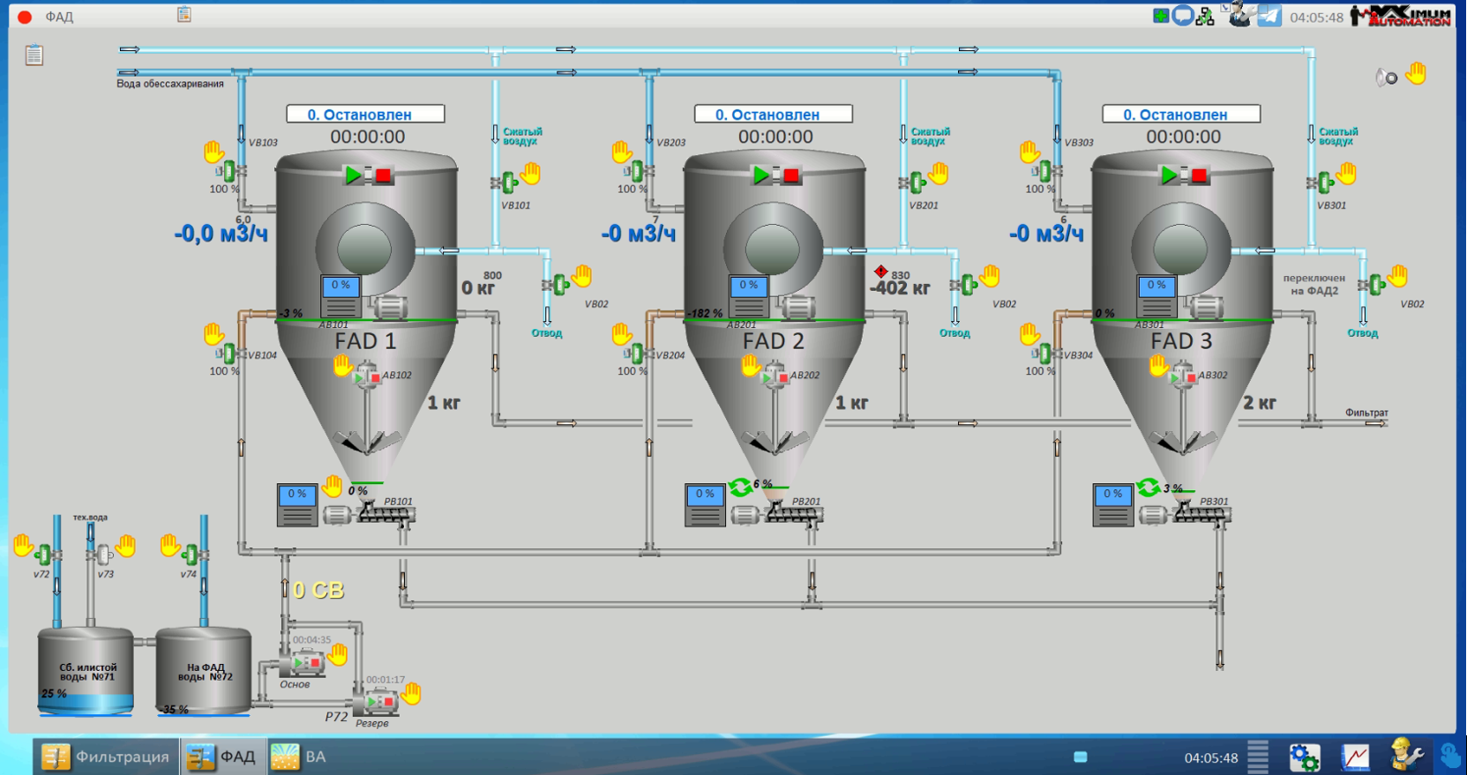This screenshot has height=775, width=1467.
Task: Open the Telegram paper plane icon
Action: [1269, 15]
